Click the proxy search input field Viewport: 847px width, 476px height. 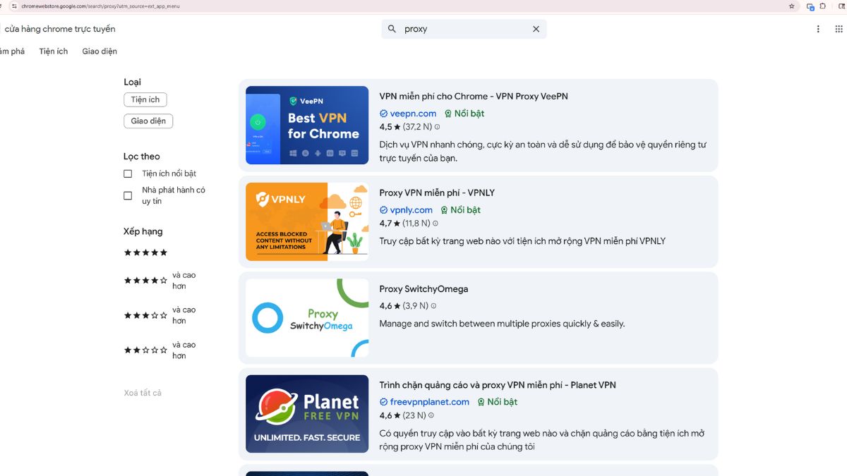coord(464,29)
